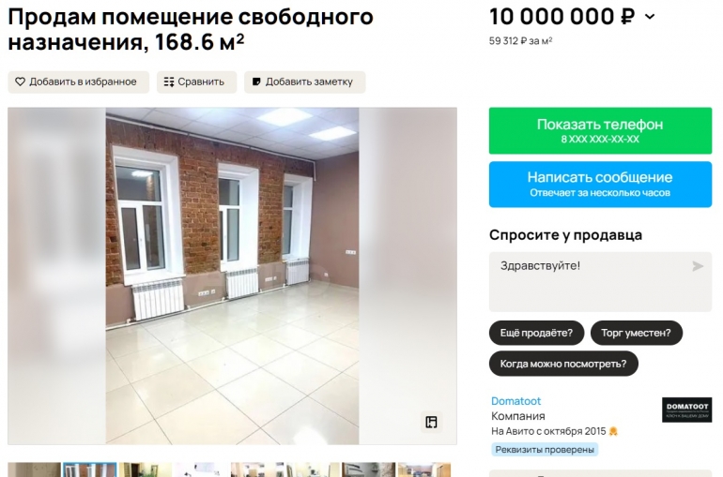Select quick reply Торг уместен?
Image resolution: width=723 pixels, height=477 pixels.
[636, 333]
